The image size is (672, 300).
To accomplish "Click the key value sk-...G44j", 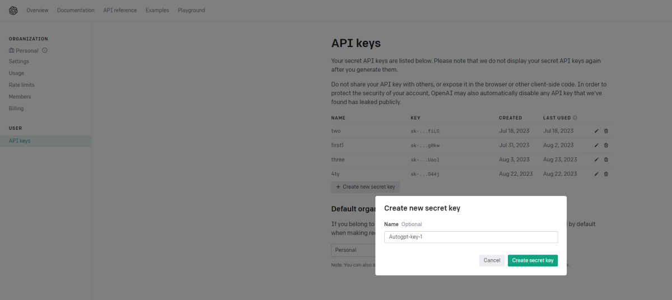I will (x=425, y=174).
